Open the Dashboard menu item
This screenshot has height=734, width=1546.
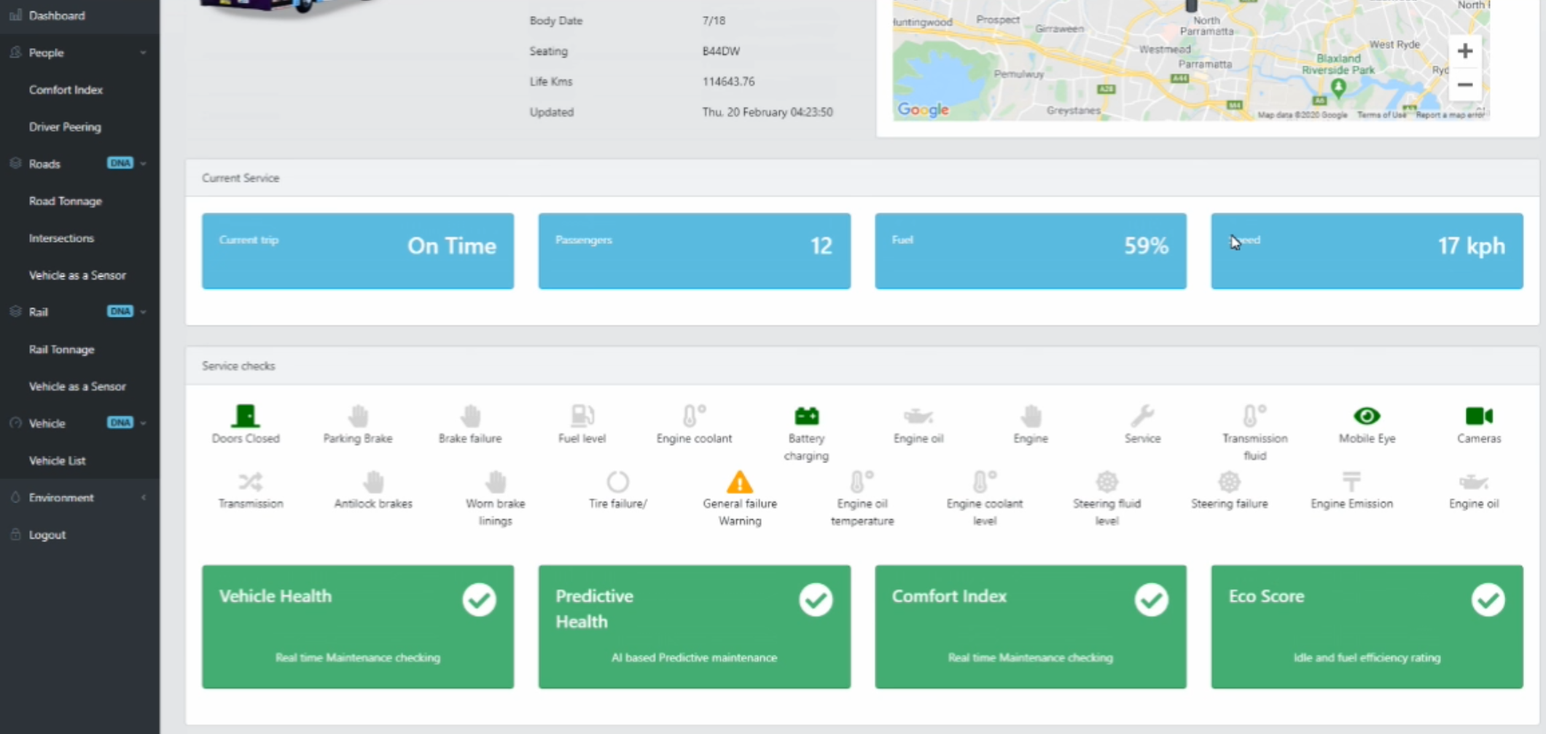(79, 15)
